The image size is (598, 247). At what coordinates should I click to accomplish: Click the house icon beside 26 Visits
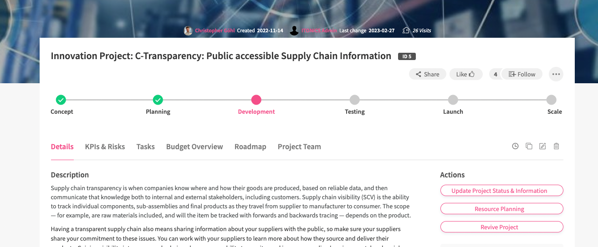406,30
